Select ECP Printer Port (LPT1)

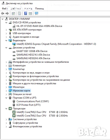pyautogui.click(x=28, y=105)
